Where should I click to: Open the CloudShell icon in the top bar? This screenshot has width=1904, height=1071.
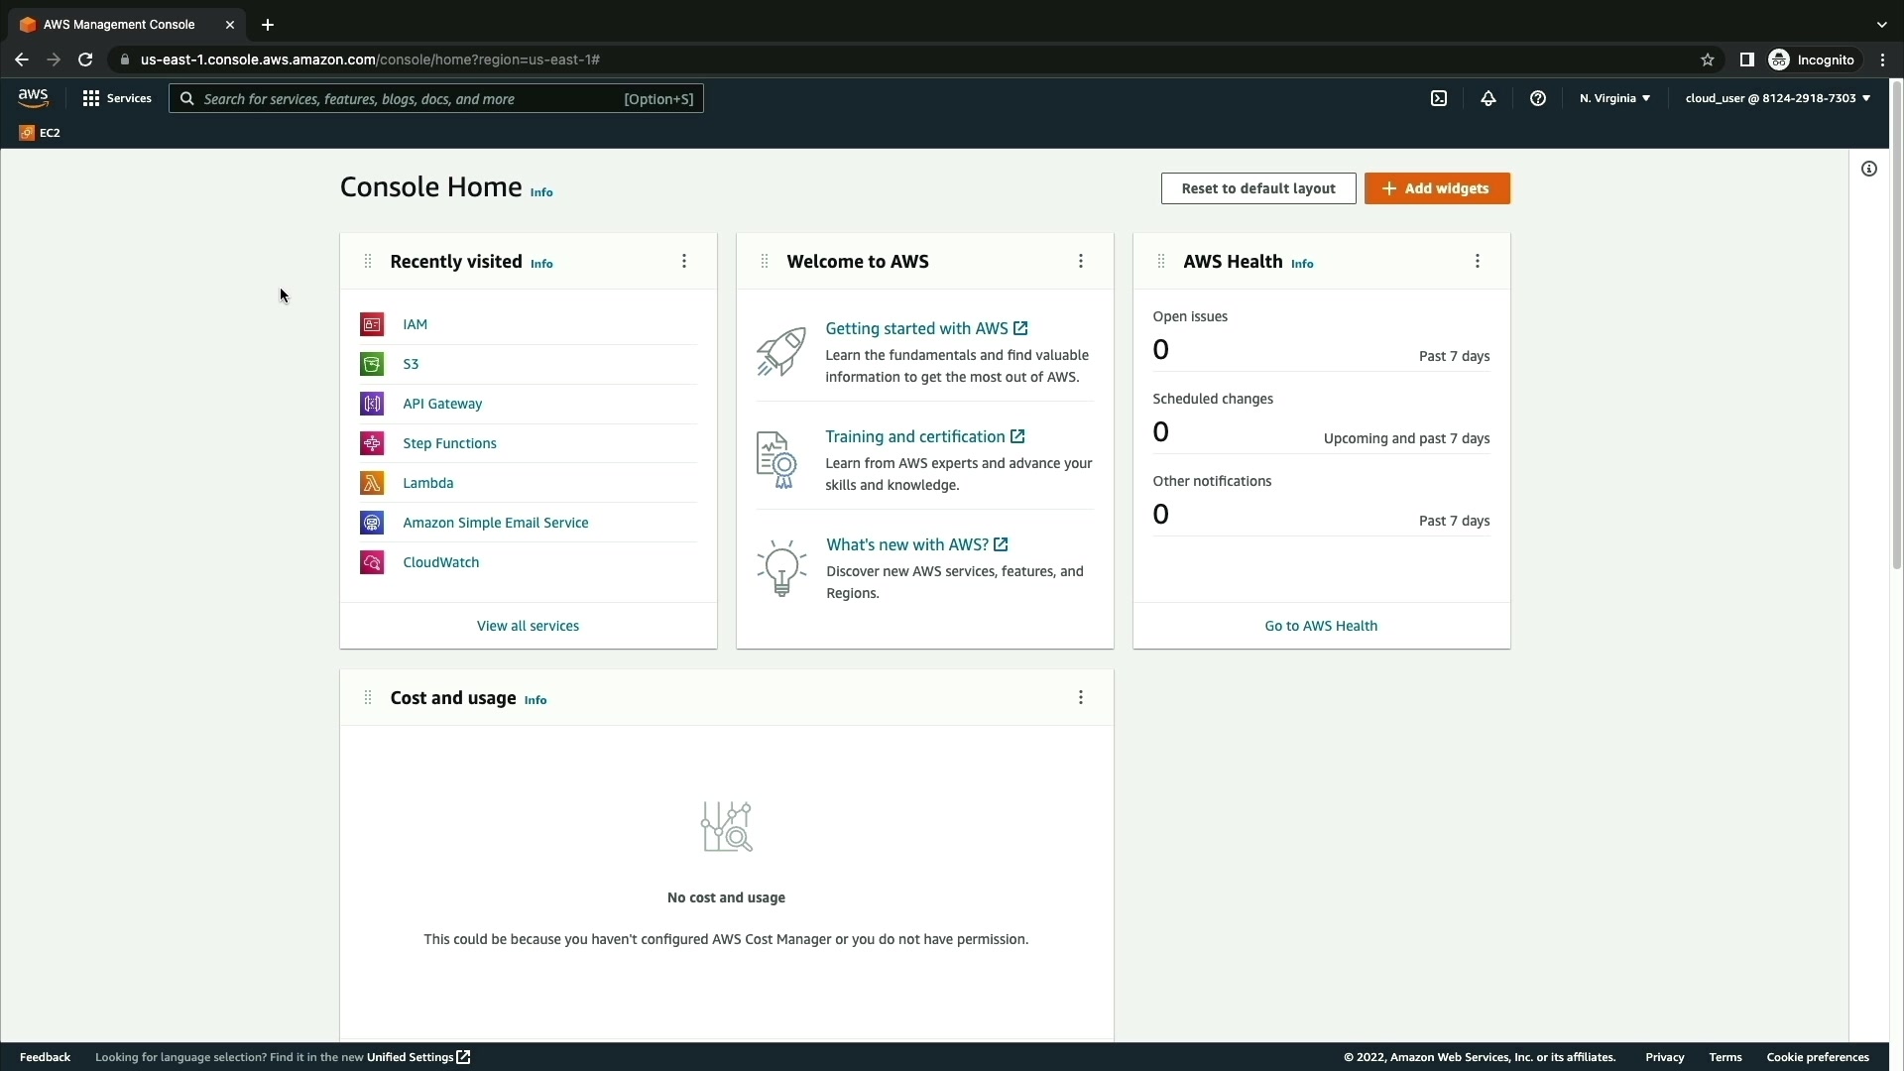[1439, 98]
